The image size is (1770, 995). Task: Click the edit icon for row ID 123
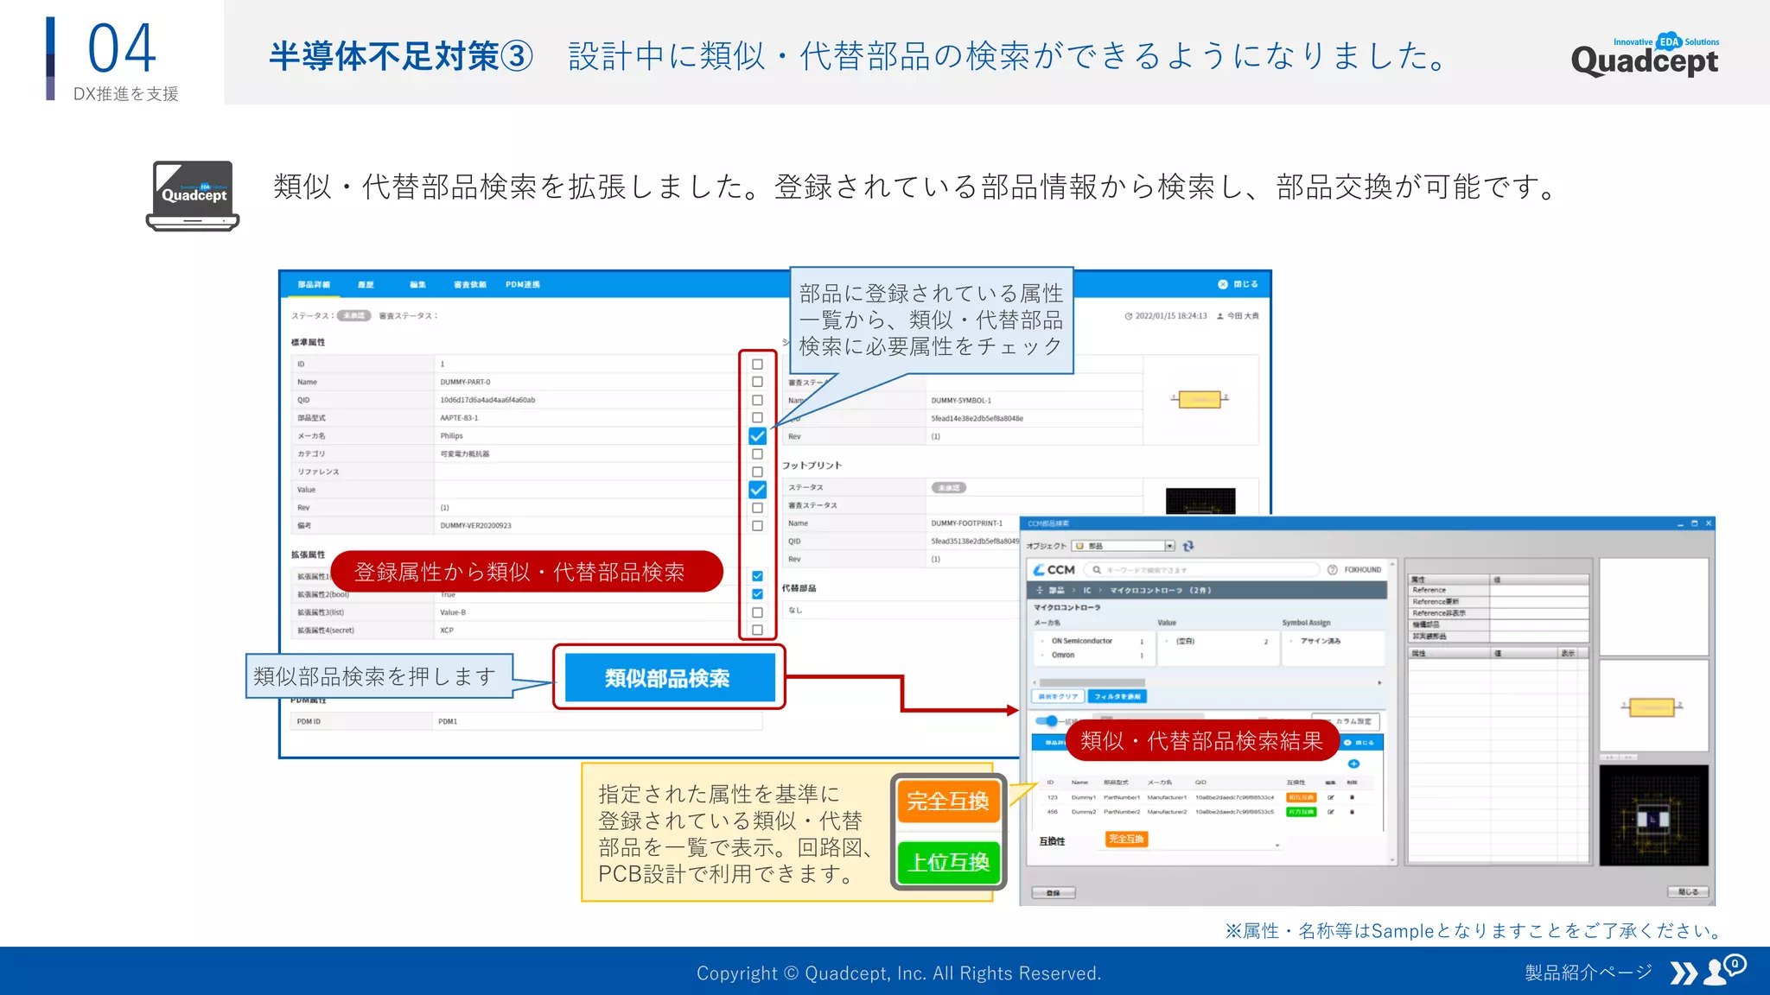pyautogui.click(x=1331, y=797)
